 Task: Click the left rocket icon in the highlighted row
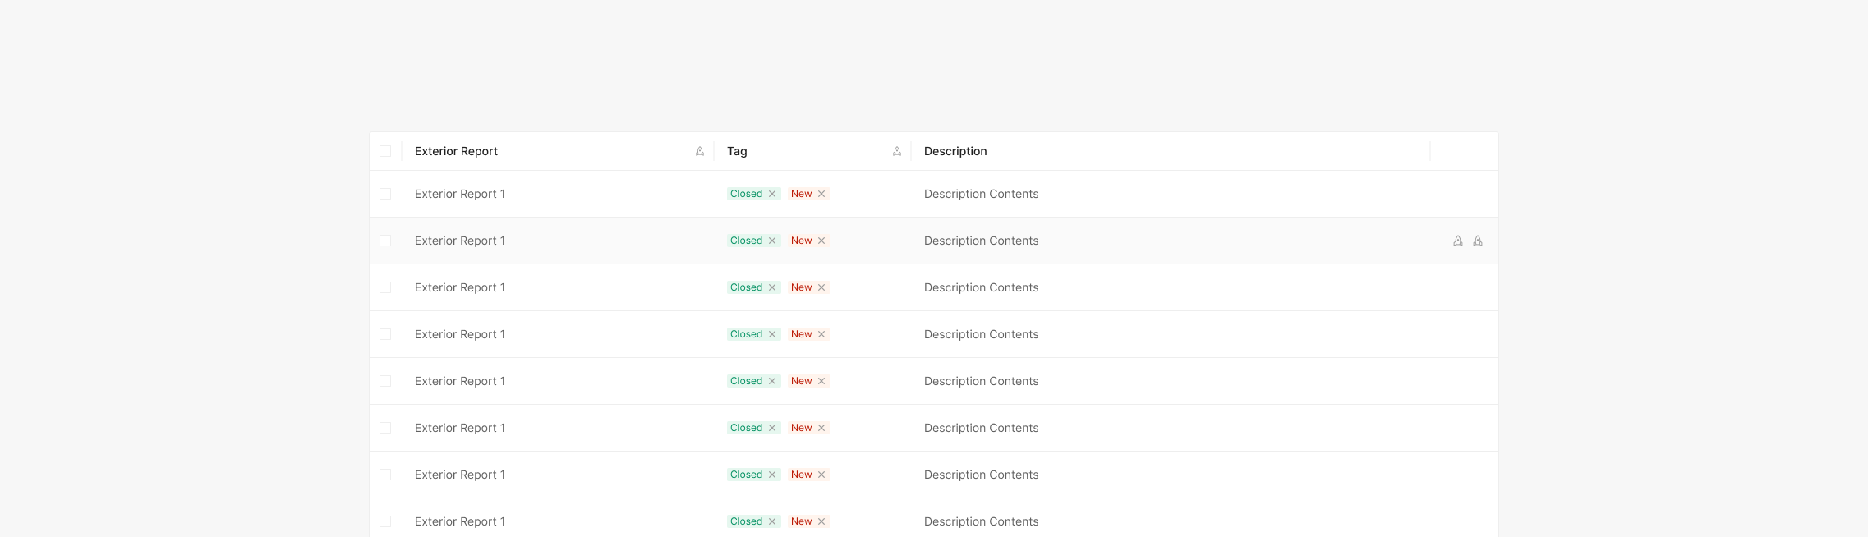click(1458, 241)
